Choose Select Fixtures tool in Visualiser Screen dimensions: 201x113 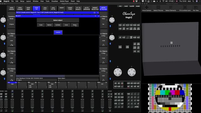[x=158, y=8]
